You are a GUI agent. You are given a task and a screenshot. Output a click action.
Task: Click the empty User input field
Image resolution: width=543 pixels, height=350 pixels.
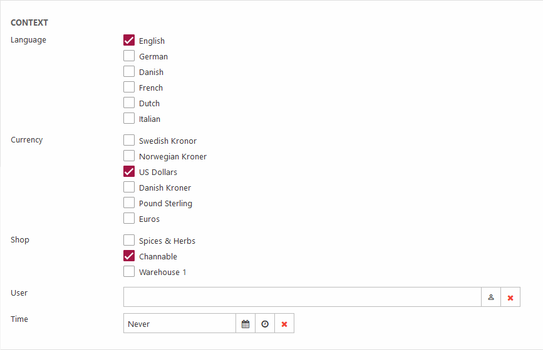302,297
